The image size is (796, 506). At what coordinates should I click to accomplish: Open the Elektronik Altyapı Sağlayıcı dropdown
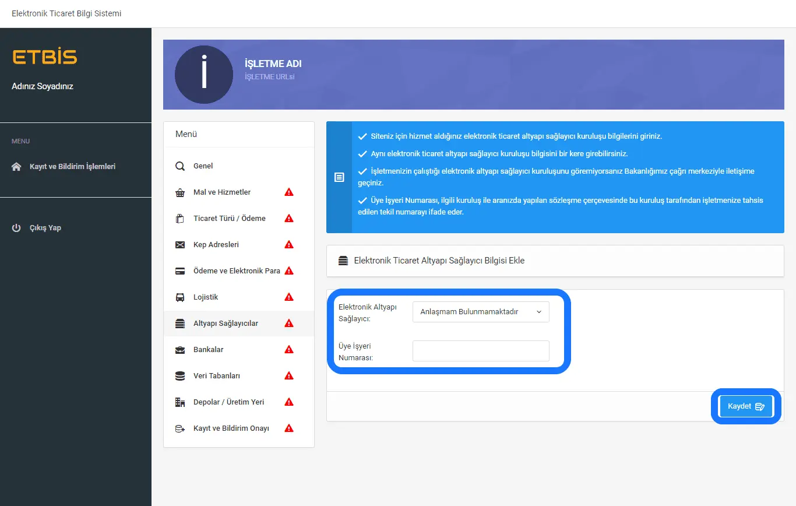480,312
